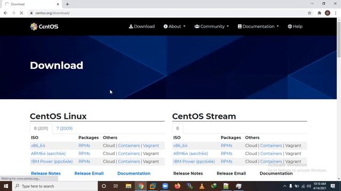Open Task View on taskbar

pyautogui.click(x=116, y=186)
